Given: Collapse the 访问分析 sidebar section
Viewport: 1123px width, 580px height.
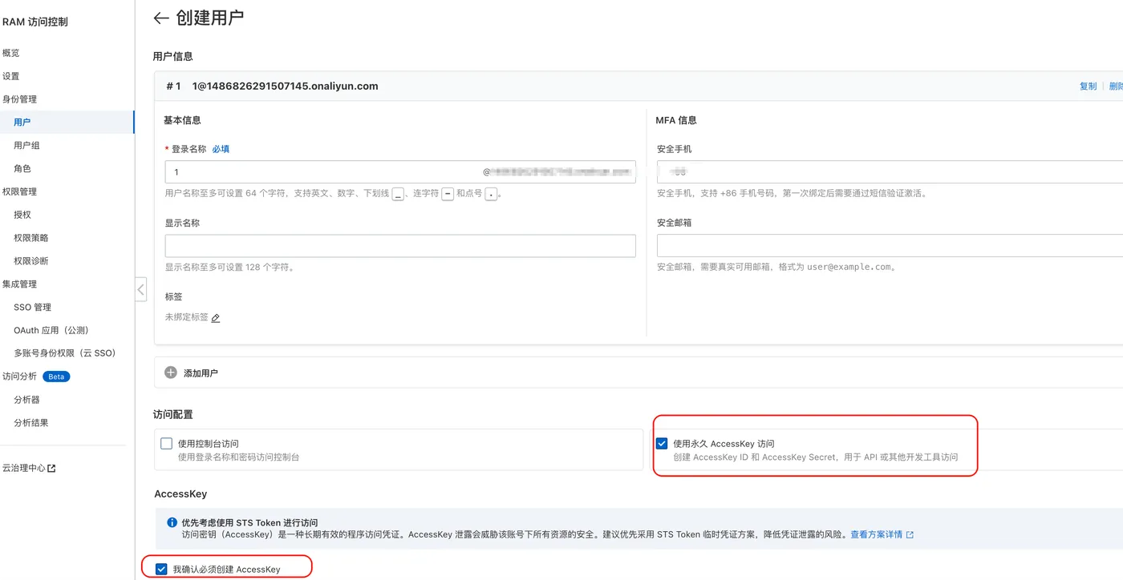Looking at the screenshot, I should click(19, 377).
